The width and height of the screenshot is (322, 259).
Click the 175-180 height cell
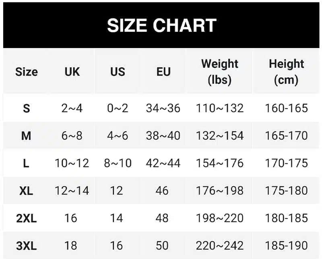(x=287, y=191)
